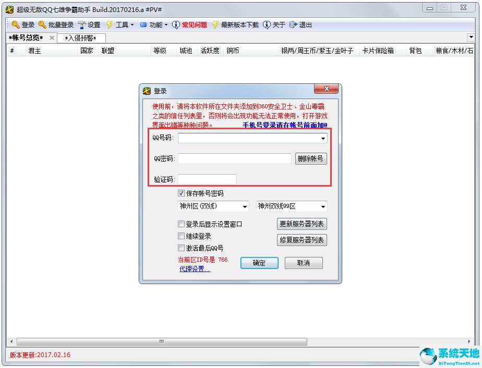Switch to the *帐号总览* tab

pyautogui.click(x=26, y=38)
